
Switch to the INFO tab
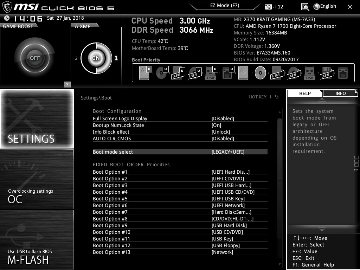pos(340,93)
